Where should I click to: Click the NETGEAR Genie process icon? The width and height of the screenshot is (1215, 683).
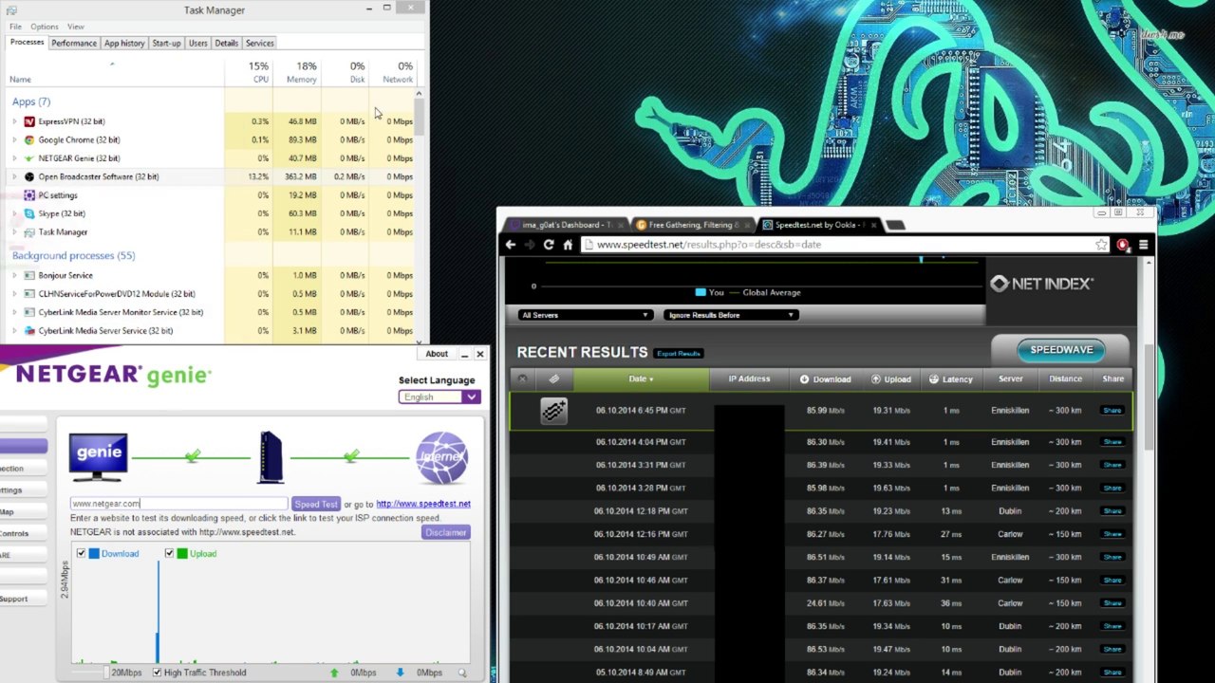tap(29, 158)
